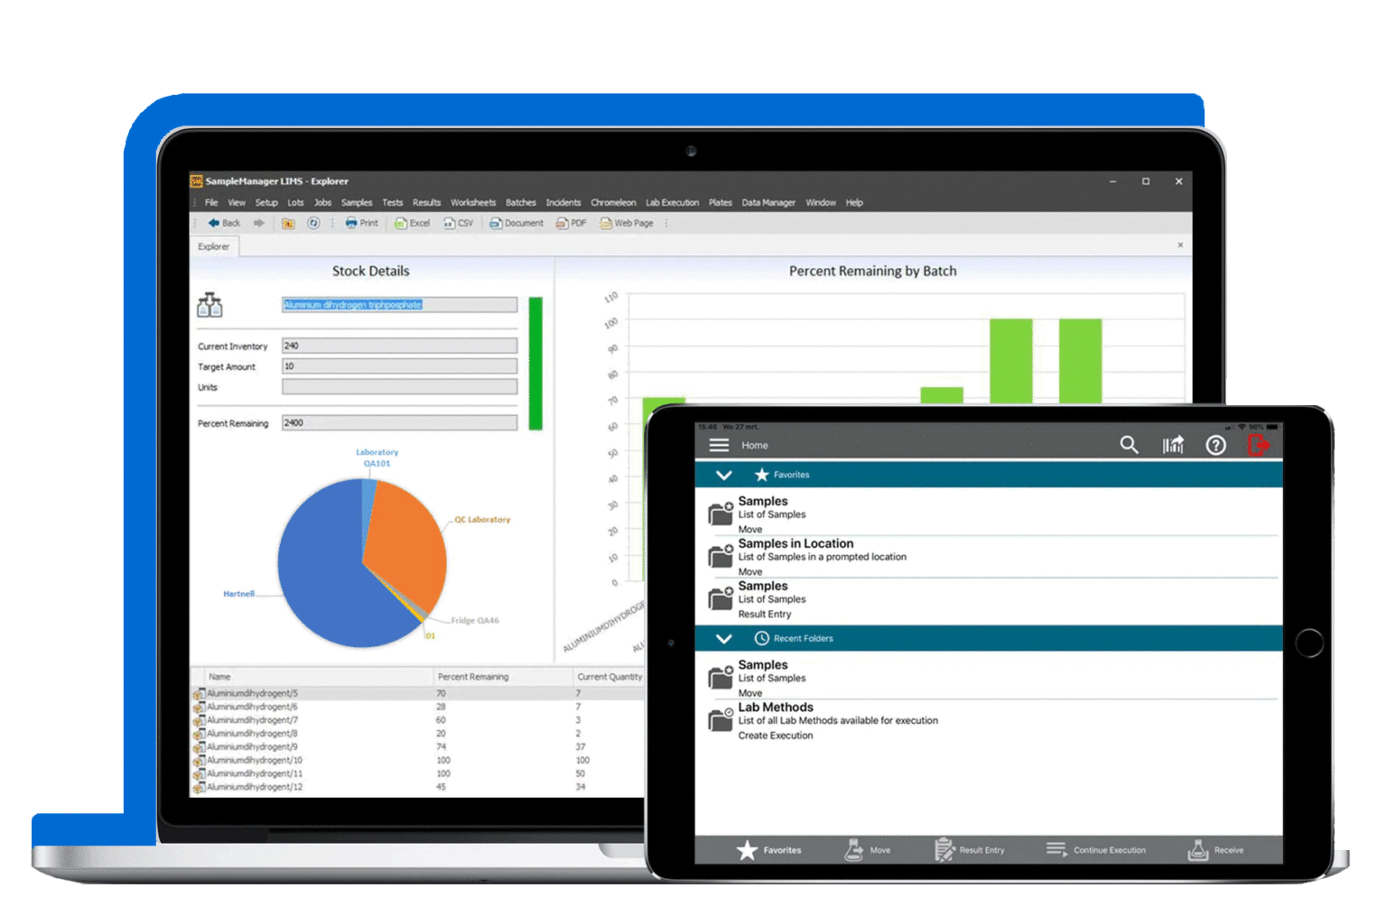
Task: Open the hamburger menu on the tablet
Action: pos(719,444)
